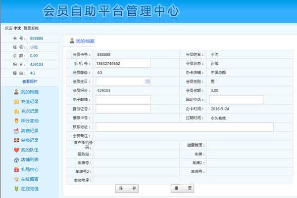297x198 pixels.
Task: Click the 会员积分 value in the form
Action: 104,90
